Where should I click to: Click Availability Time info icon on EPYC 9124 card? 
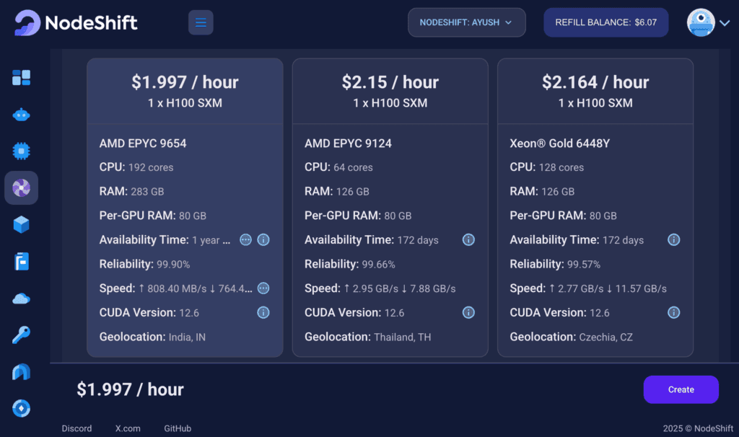pos(468,239)
